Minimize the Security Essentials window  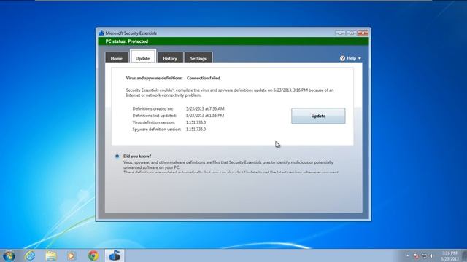[340, 33]
